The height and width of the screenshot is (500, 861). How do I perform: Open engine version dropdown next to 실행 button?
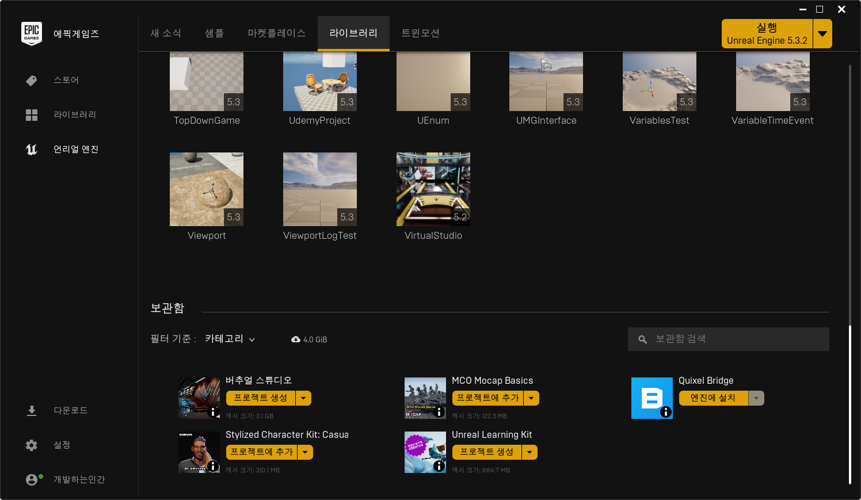[x=822, y=33]
